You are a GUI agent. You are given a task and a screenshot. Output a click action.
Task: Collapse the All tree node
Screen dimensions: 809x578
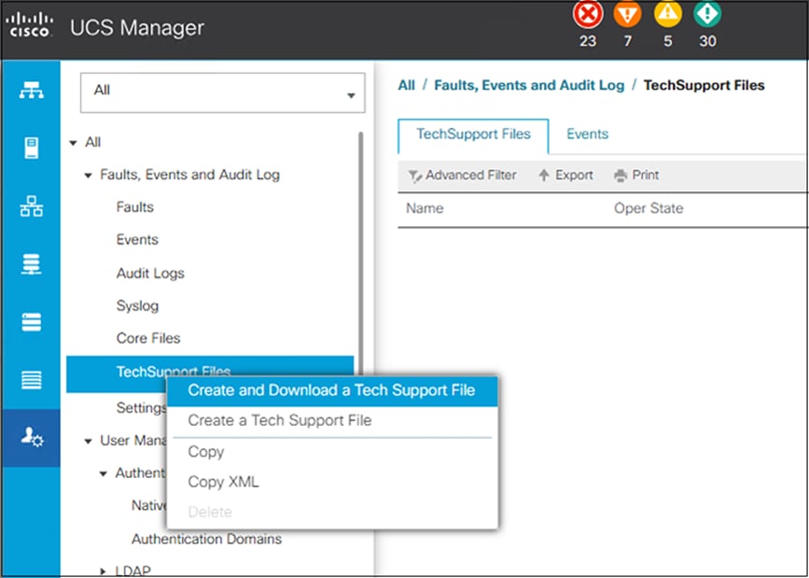click(74, 143)
